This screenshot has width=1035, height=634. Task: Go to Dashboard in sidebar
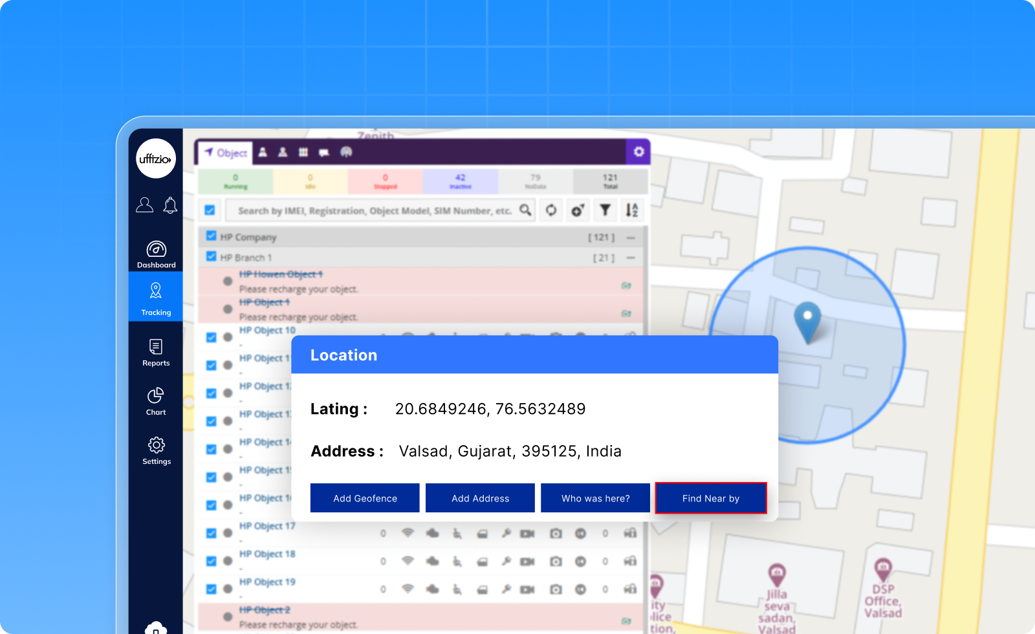156,254
